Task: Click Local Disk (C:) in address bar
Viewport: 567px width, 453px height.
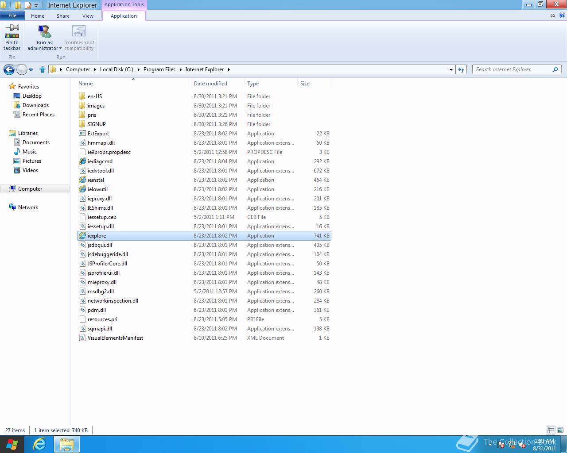Action: coord(117,69)
